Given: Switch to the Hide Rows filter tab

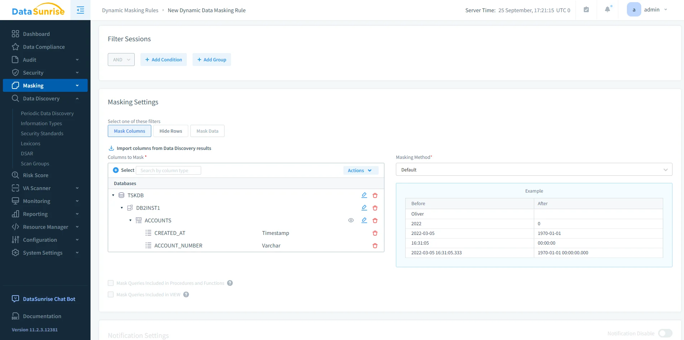Looking at the screenshot, I should pyautogui.click(x=170, y=131).
